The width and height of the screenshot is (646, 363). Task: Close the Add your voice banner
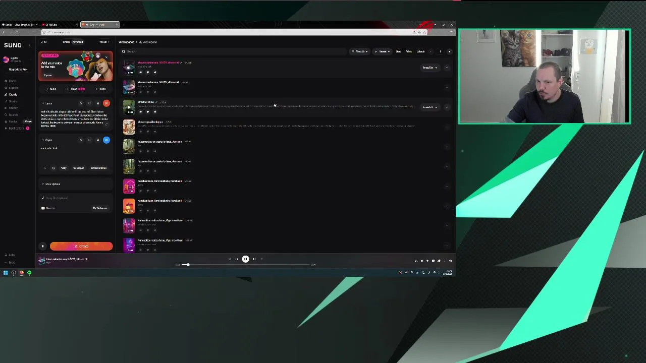(105, 57)
